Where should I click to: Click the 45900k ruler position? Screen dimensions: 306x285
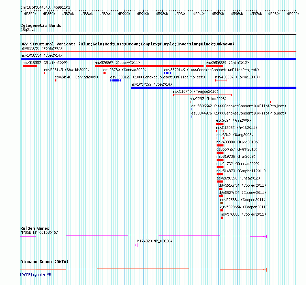click(124, 14)
